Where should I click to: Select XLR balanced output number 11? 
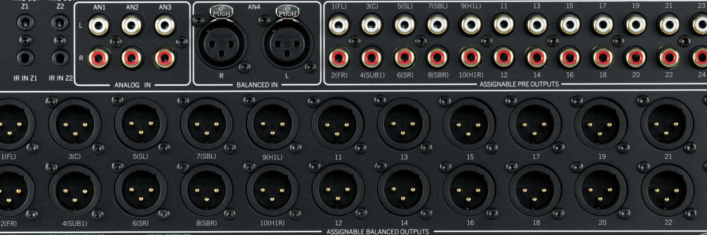tap(338, 124)
